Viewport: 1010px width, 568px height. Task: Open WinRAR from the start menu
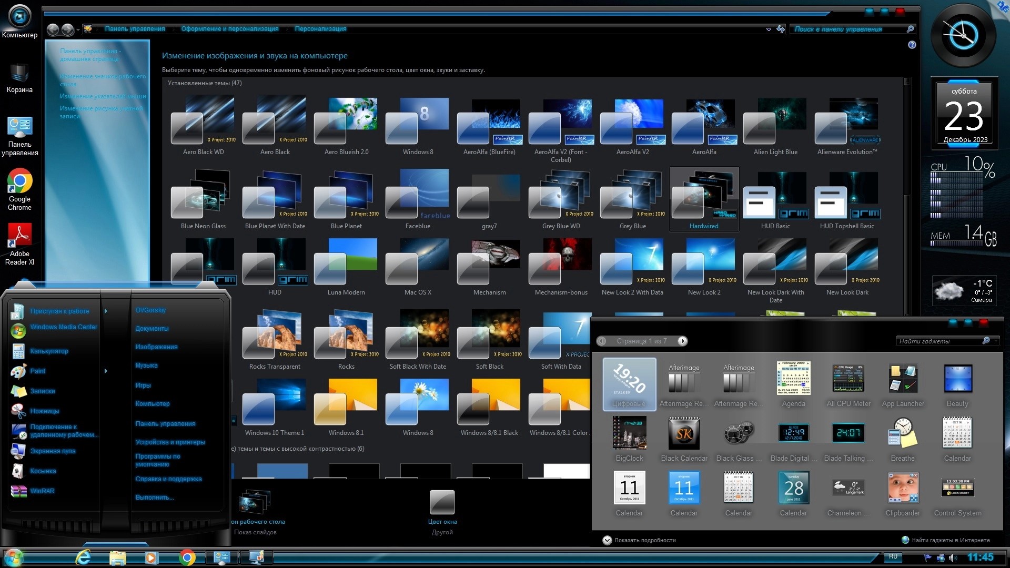tap(42, 491)
